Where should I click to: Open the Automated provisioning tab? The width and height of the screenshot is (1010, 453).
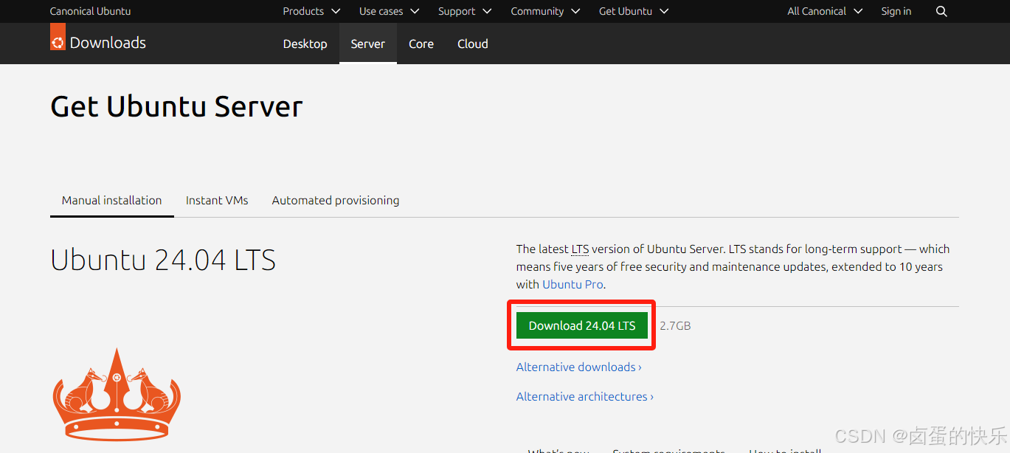tap(336, 200)
